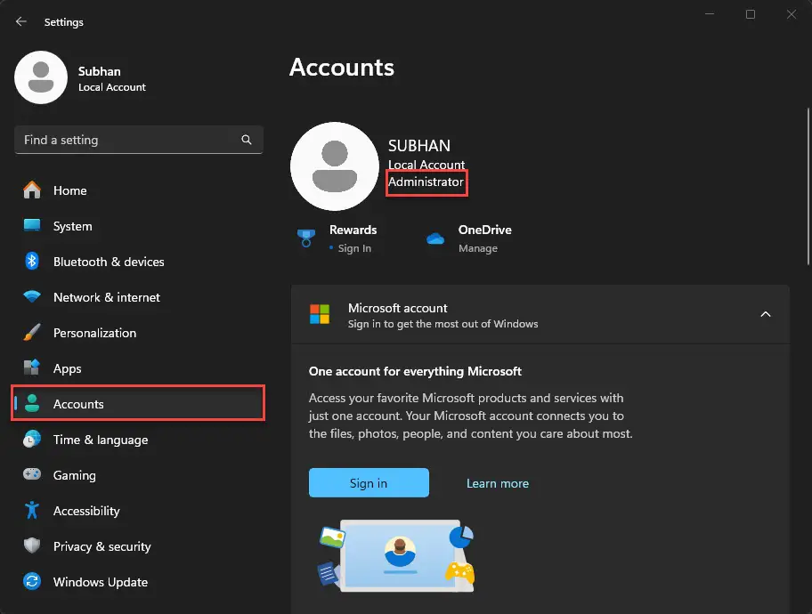Open Time & language settings
This screenshot has width=812, height=614.
coord(100,440)
